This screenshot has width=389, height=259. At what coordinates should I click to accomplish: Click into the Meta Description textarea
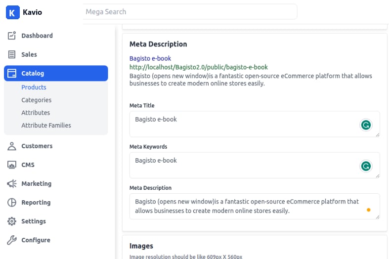pyautogui.click(x=255, y=207)
